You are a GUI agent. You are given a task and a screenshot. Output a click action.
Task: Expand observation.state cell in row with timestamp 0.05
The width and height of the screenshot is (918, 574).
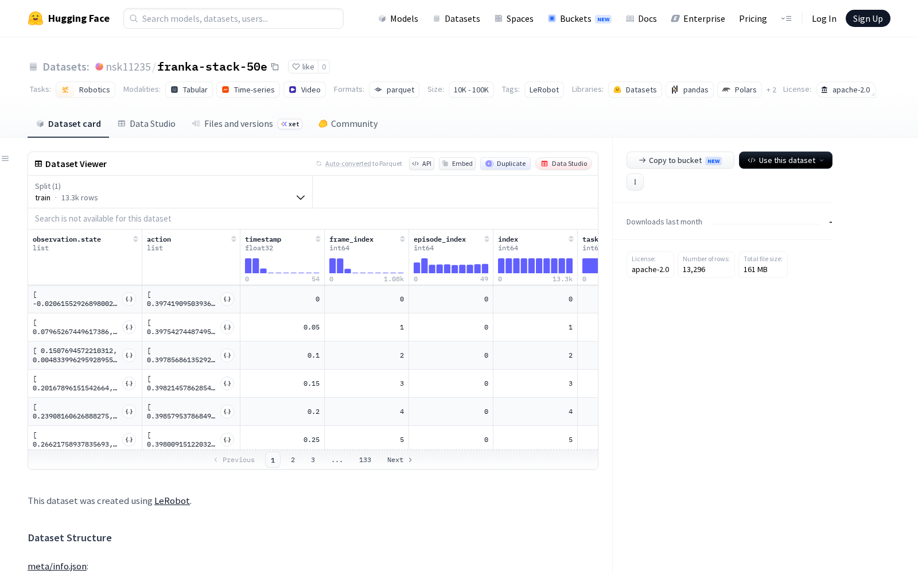(x=129, y=327)
